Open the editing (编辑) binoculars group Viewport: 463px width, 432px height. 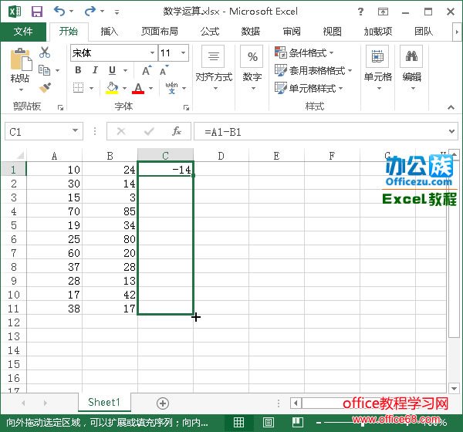point(411,68)
